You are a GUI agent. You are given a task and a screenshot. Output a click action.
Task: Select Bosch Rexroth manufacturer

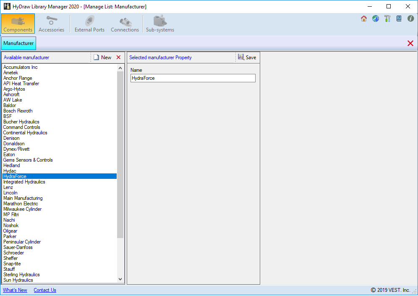(60, 111)
